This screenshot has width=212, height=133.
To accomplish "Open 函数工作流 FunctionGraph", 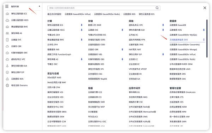I will pos(59,54).
